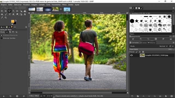Edit the selected brush
Viewport: 175px width, 98px height.
tap(133, 39)
